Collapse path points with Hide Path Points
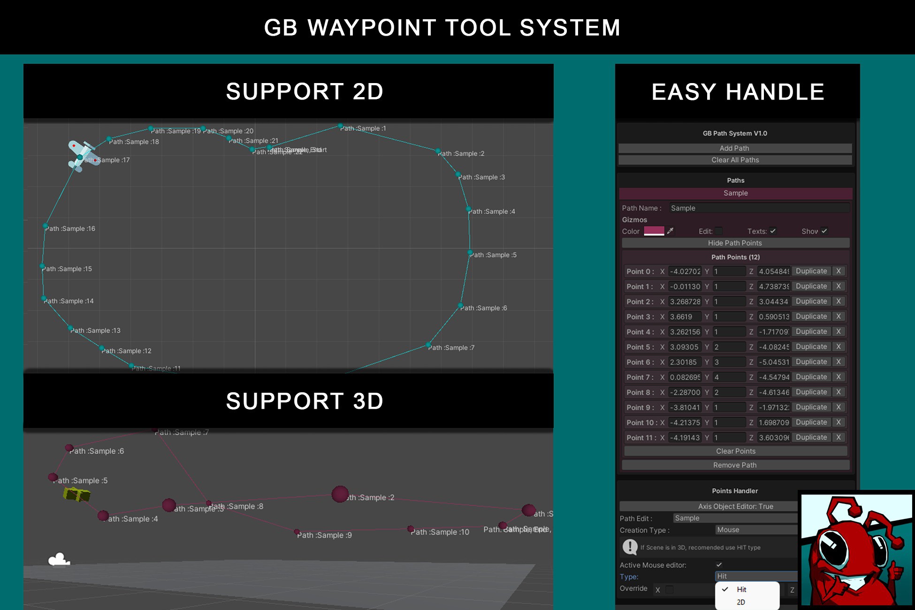This screenshot has height=610, width=915. pyautogui.click(x=735, y=243)
